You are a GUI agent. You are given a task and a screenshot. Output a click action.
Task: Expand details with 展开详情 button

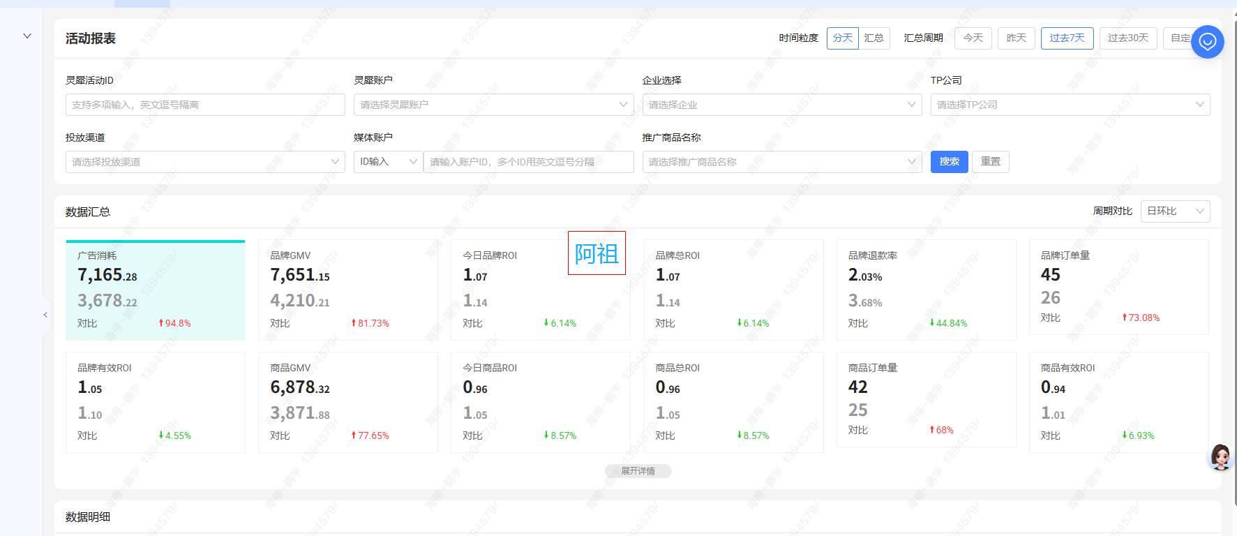pos(638,471)
